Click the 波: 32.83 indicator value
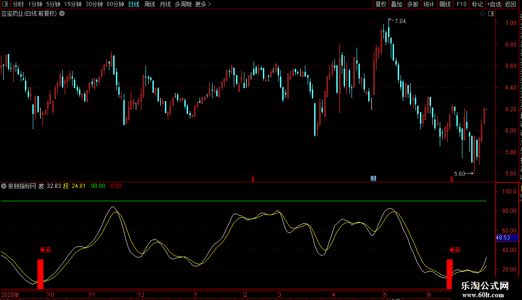Viewport: 522px width, 300px height. click(x=49, y=186)
